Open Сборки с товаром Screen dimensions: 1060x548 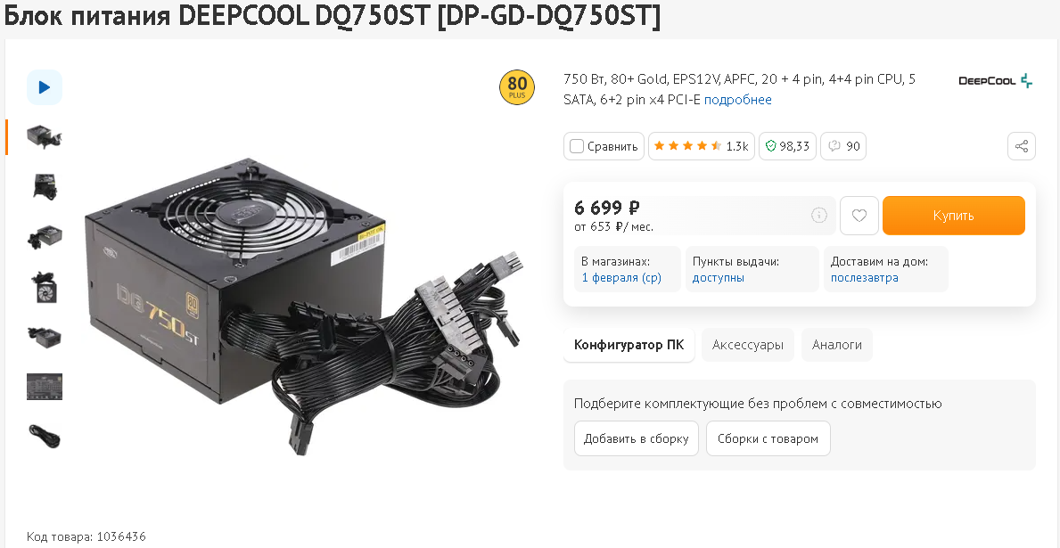pyautogui.click(x=768, y=438)
